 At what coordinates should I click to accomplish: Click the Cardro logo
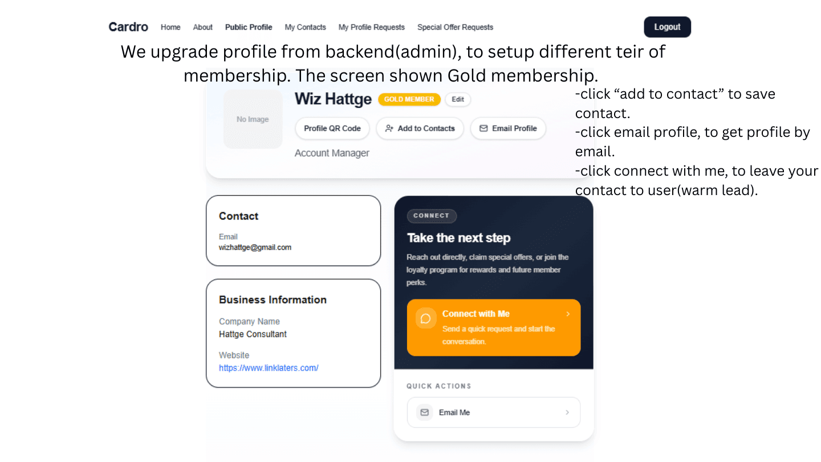point(128,26)
